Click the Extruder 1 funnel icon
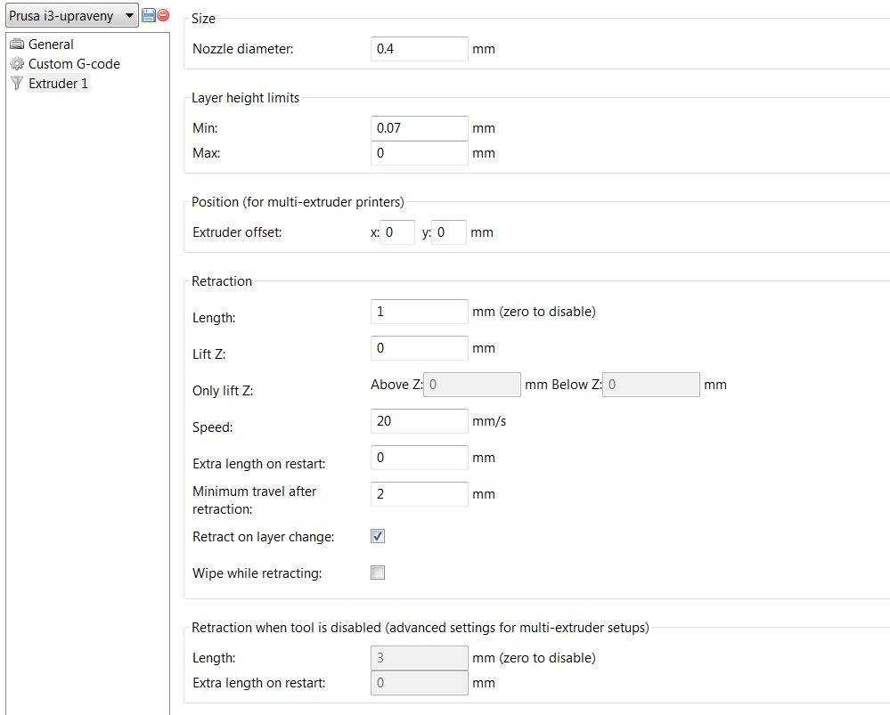 coord(16,84)
